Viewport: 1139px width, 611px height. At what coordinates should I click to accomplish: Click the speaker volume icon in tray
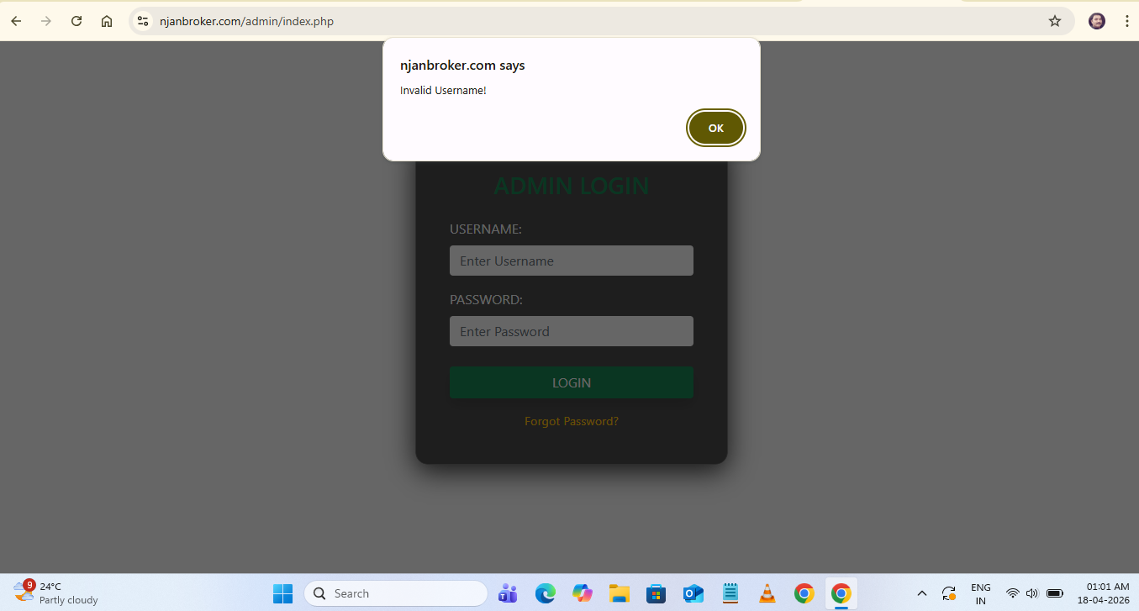pyautogui.click(x=1032, y=593)
